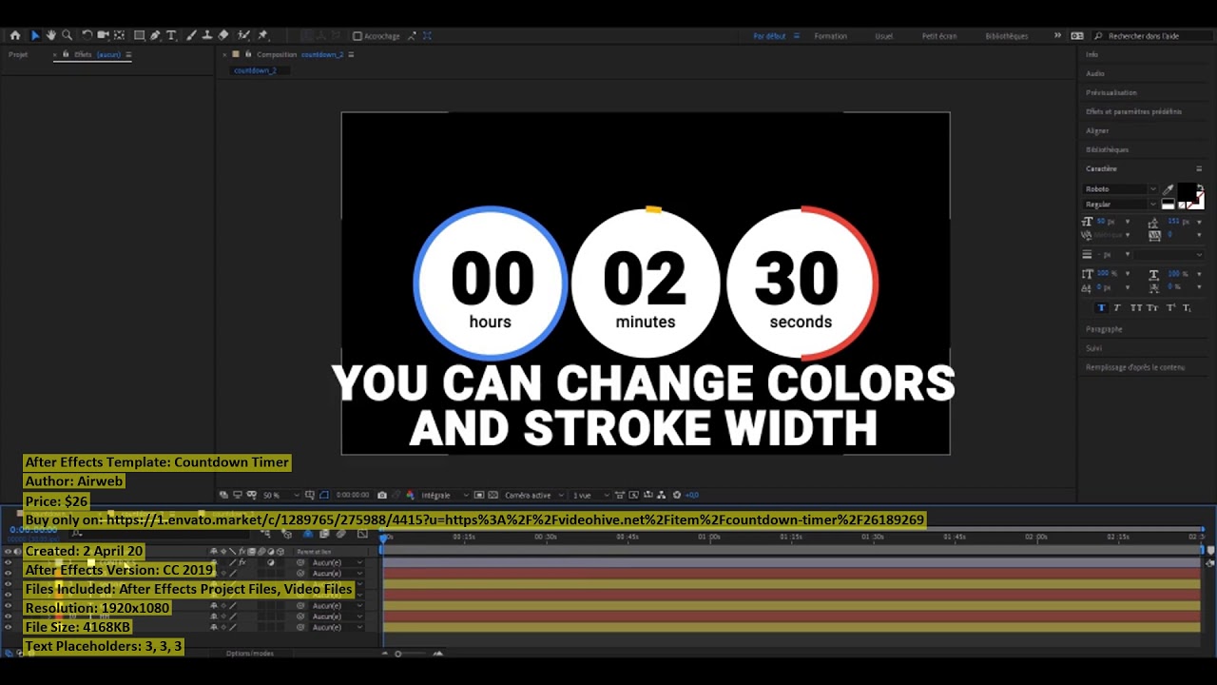Toggle the lock on Composition panel tab

tap(248, 54)
